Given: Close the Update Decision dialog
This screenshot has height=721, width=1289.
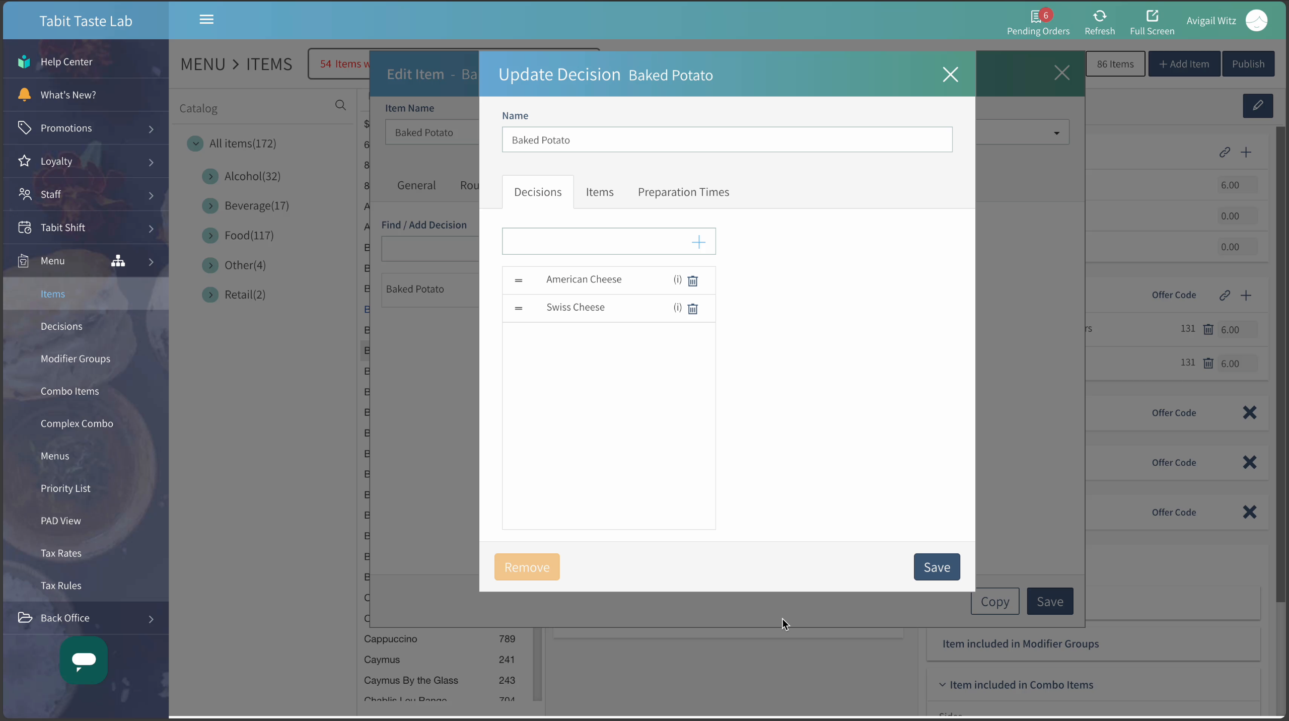Looking at the screenshot, I should (x=950, y=75).
